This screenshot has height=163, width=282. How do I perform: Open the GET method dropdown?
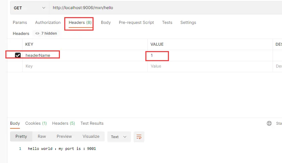tap(30, 8)
